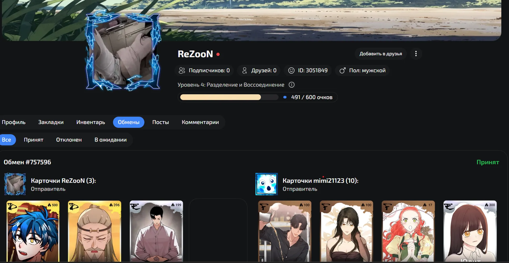Image resolution: width=509 pixels, height=263 pixels.
Task: Click the subscribers people icon
Action: (182, 70)
